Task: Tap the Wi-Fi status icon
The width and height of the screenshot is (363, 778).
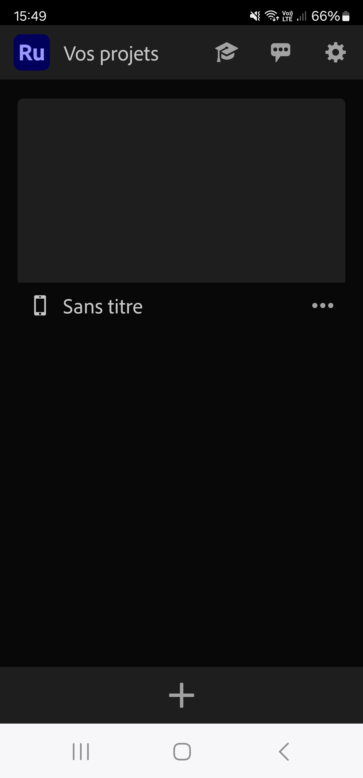Action: pos(272,16)
